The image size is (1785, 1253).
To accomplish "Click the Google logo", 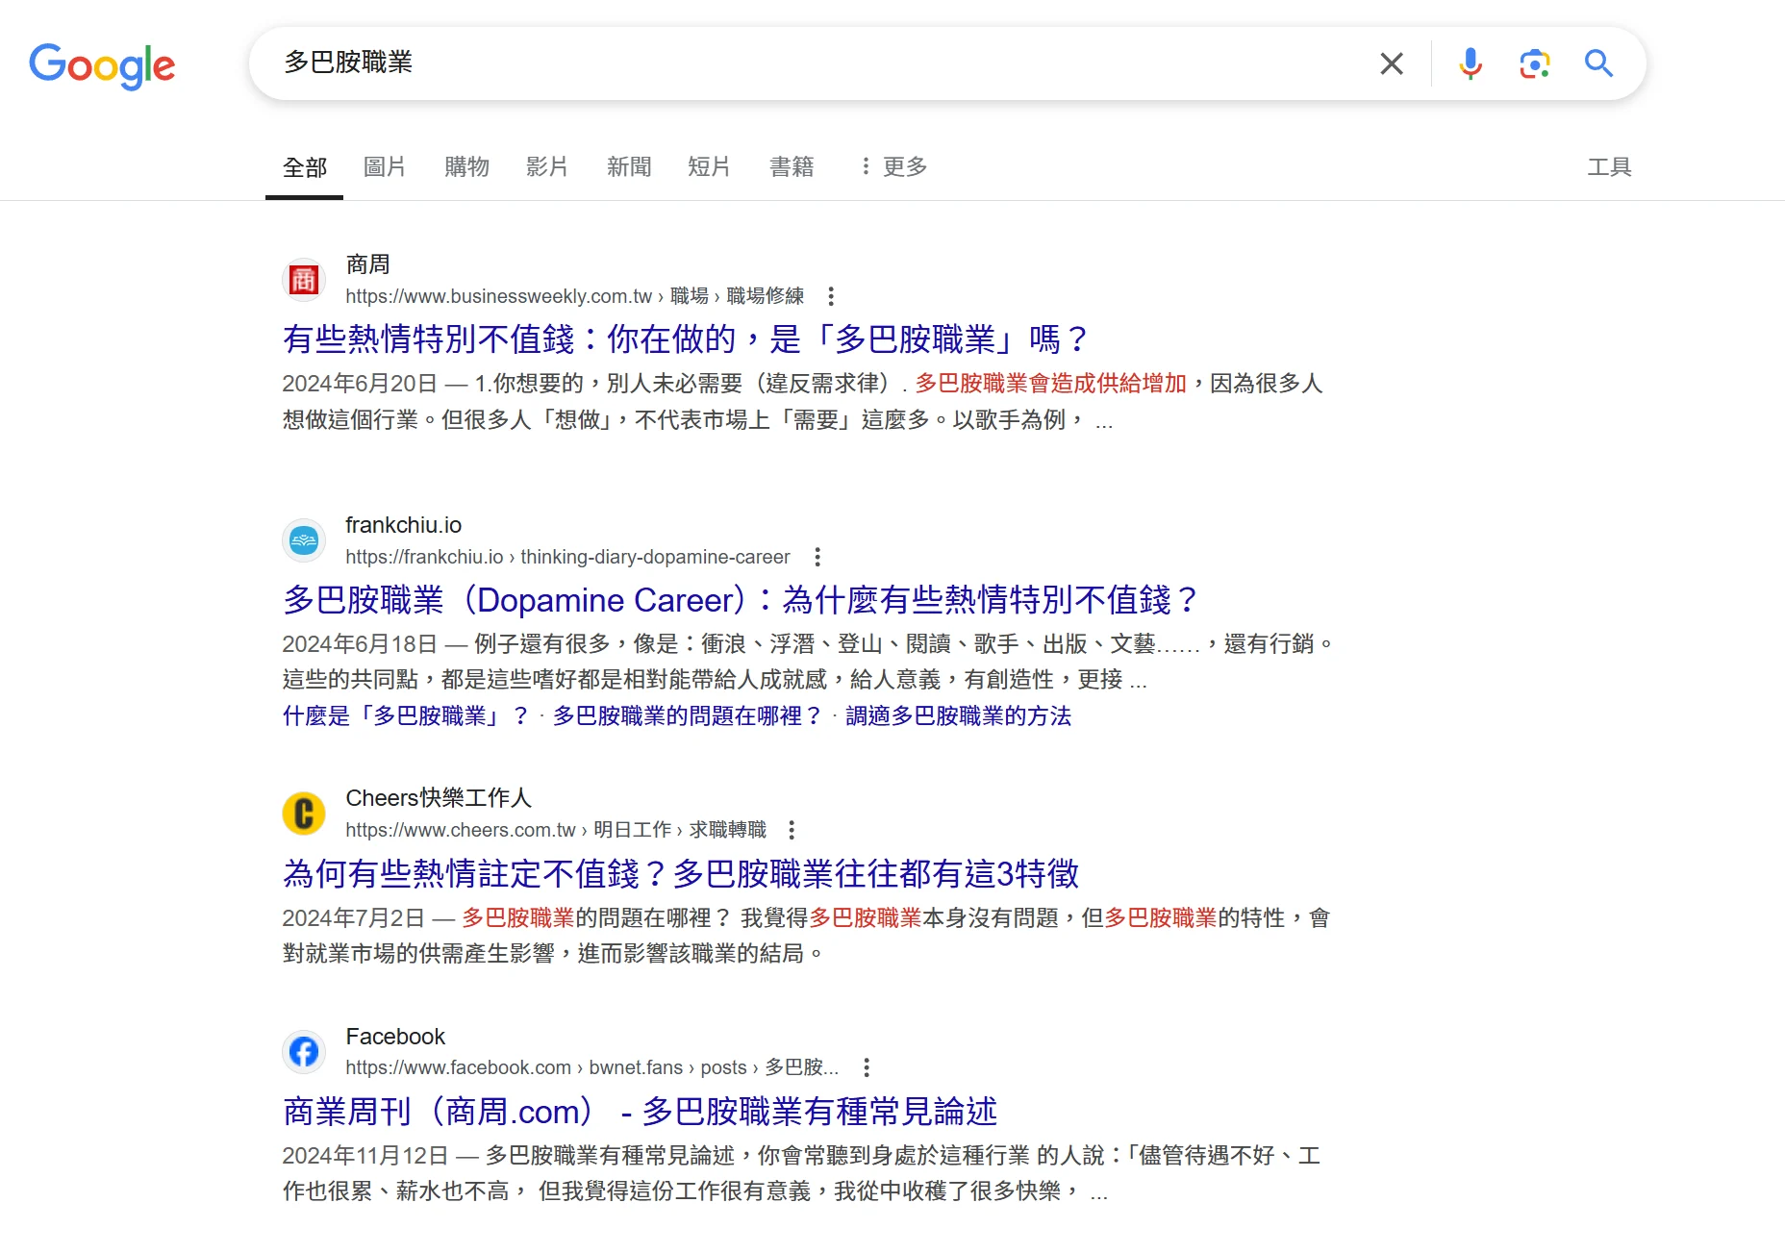I will click(102, 65).
